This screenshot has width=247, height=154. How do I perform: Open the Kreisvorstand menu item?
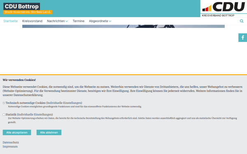[32, 21]
